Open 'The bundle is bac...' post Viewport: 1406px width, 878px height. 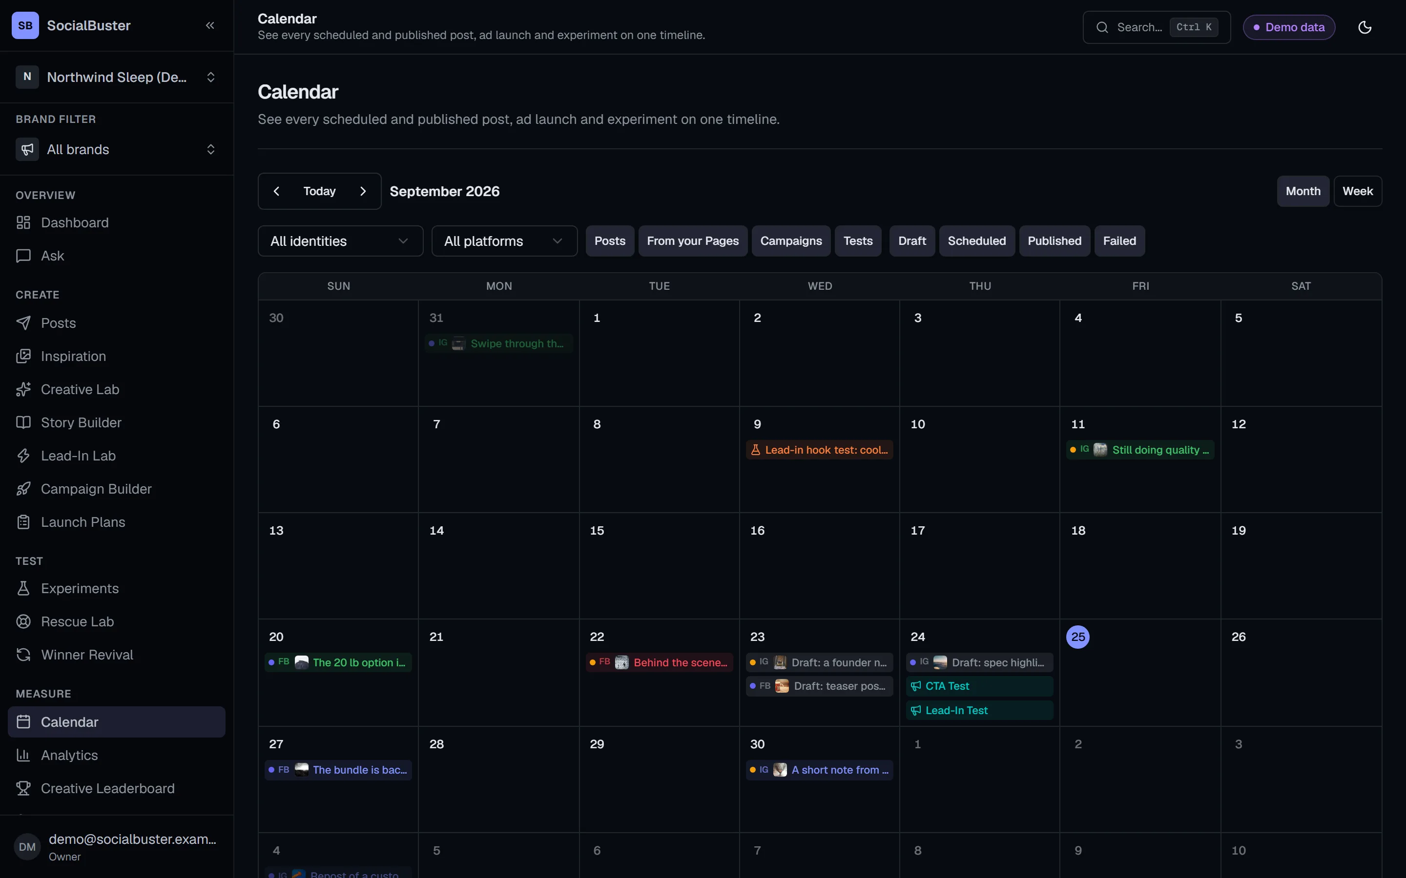pos(338,770)
